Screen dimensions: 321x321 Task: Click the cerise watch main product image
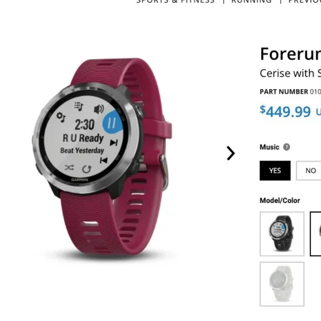102,157
